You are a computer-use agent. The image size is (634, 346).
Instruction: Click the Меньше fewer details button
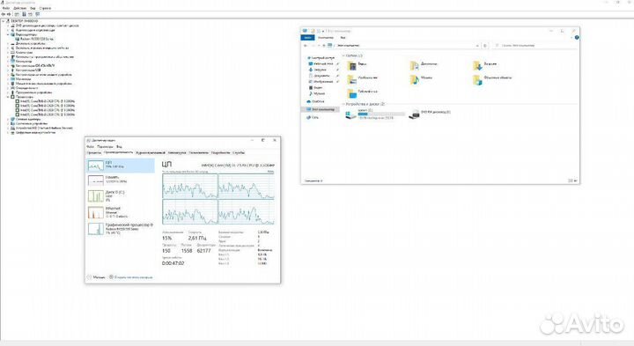pyautogui.click(x=96, y=277)
